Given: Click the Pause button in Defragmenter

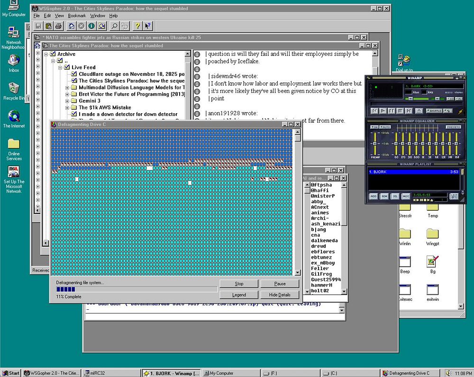Looking at the screenshot, I should 280,284.
